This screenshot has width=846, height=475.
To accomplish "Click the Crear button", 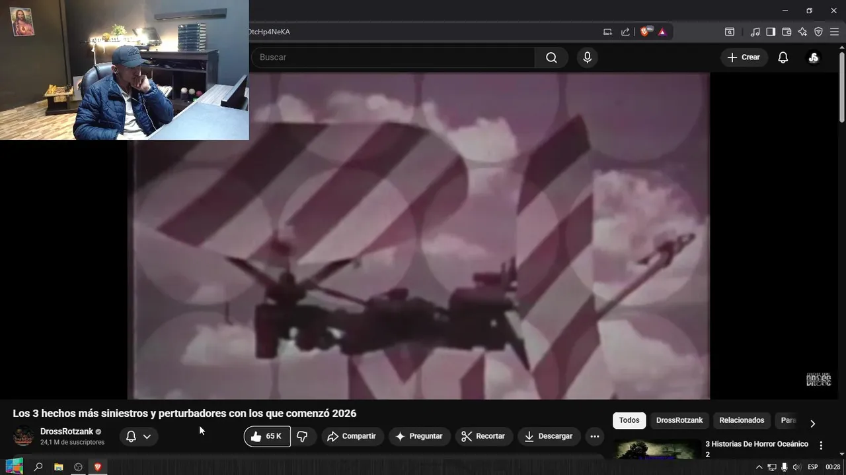I will click(x=744, y=57).
